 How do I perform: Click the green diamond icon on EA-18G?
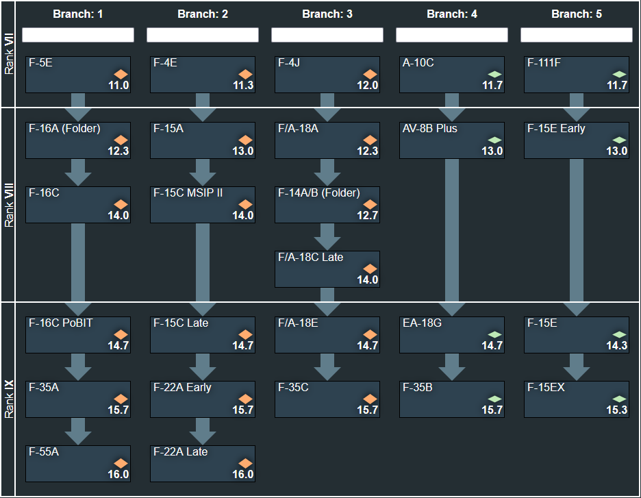click(495, 335)
